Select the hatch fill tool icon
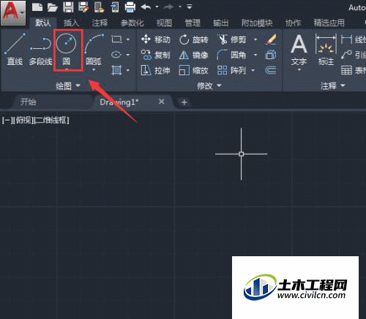The width and height of the screenshot is (366, 319). coord(116,70)
